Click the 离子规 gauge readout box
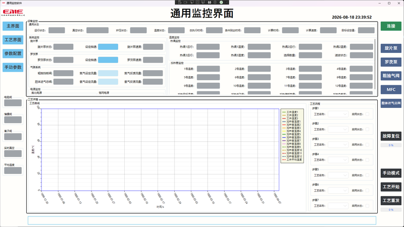404x227 pixels. coord(13,137)
